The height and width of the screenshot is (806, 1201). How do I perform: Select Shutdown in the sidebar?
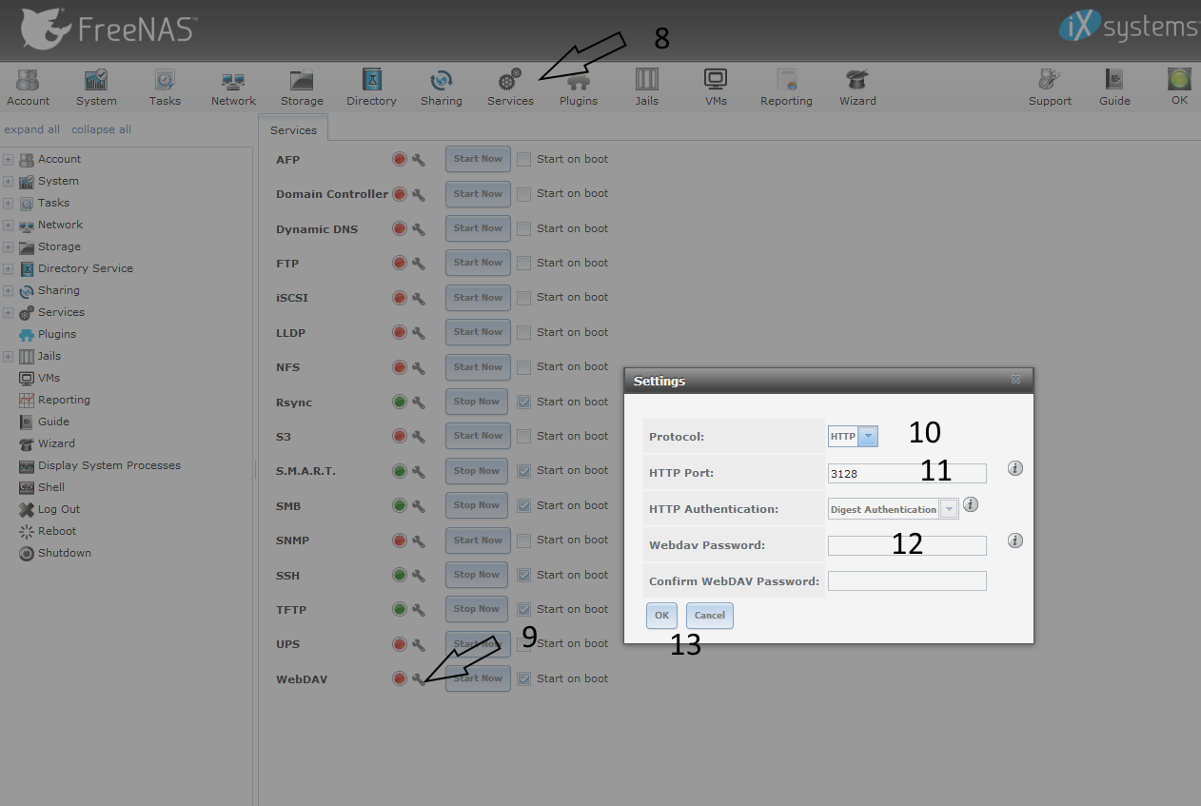pos(65,553)
